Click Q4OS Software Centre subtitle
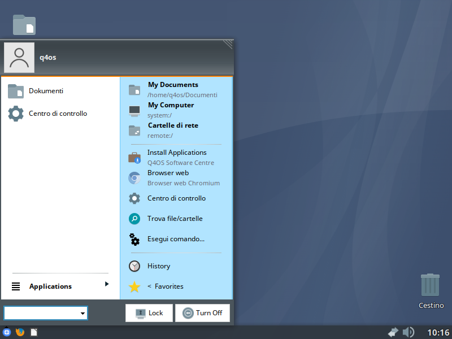 coord(181,163)
